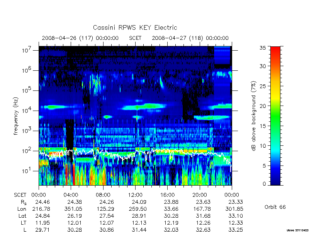Click the 10^6 frequency tick label
Screen dimensions: 309x232
pyautogui.click(x=27, y=70)
